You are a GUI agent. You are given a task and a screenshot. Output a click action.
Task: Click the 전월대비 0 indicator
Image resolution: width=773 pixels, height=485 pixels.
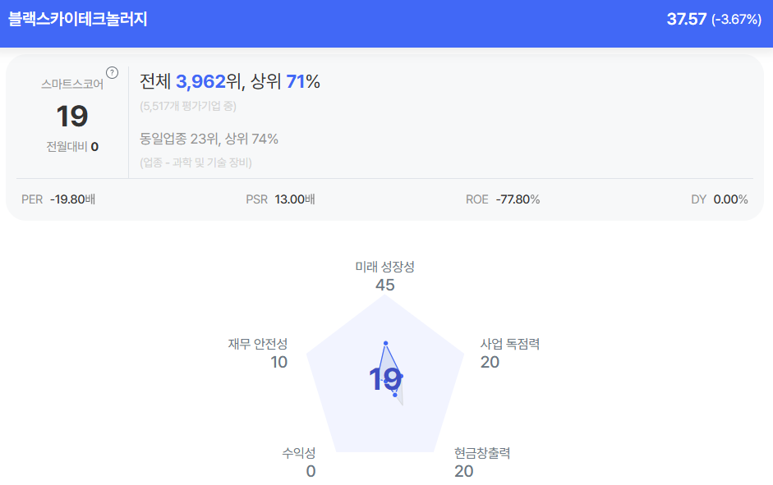(72, 147)
